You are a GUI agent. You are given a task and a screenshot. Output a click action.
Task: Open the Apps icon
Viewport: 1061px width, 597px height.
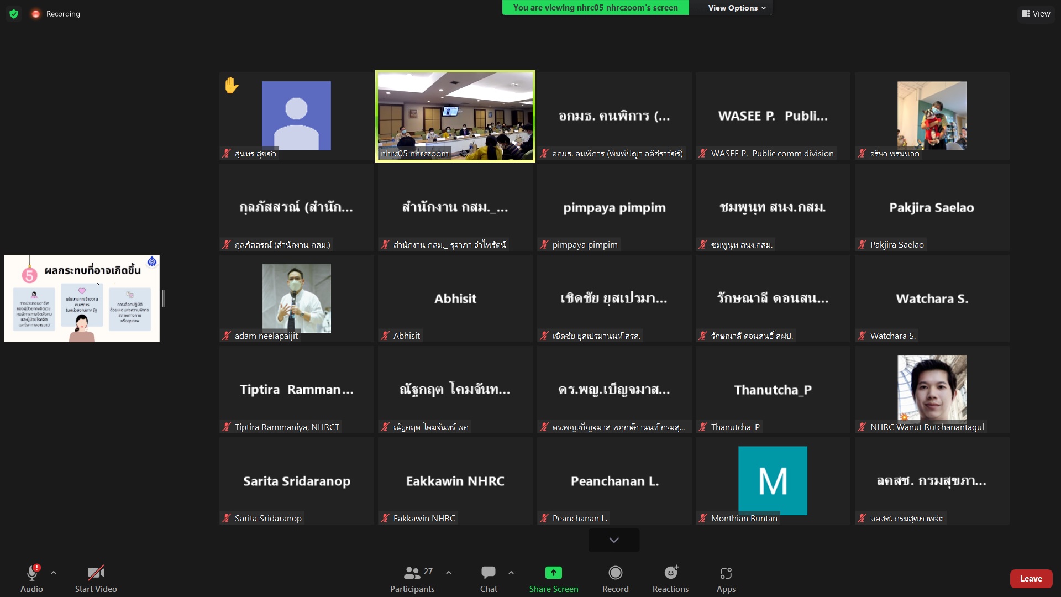click(726, 573)
